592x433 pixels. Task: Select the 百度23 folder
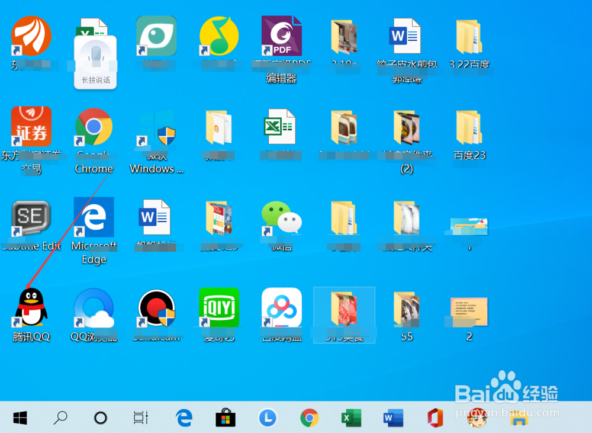pos(469,127)
